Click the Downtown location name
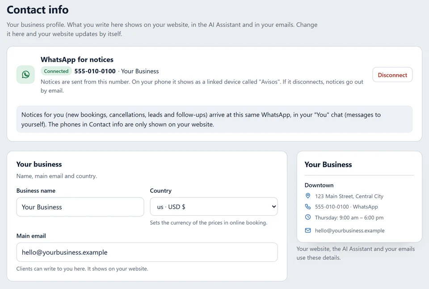Viewport: 429px width, 289px height. pyautogui.click(x=319, y=185)
